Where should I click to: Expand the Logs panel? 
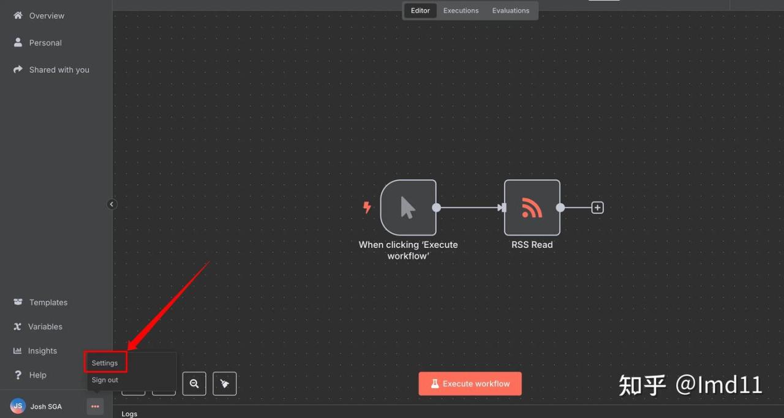[130, 414]
